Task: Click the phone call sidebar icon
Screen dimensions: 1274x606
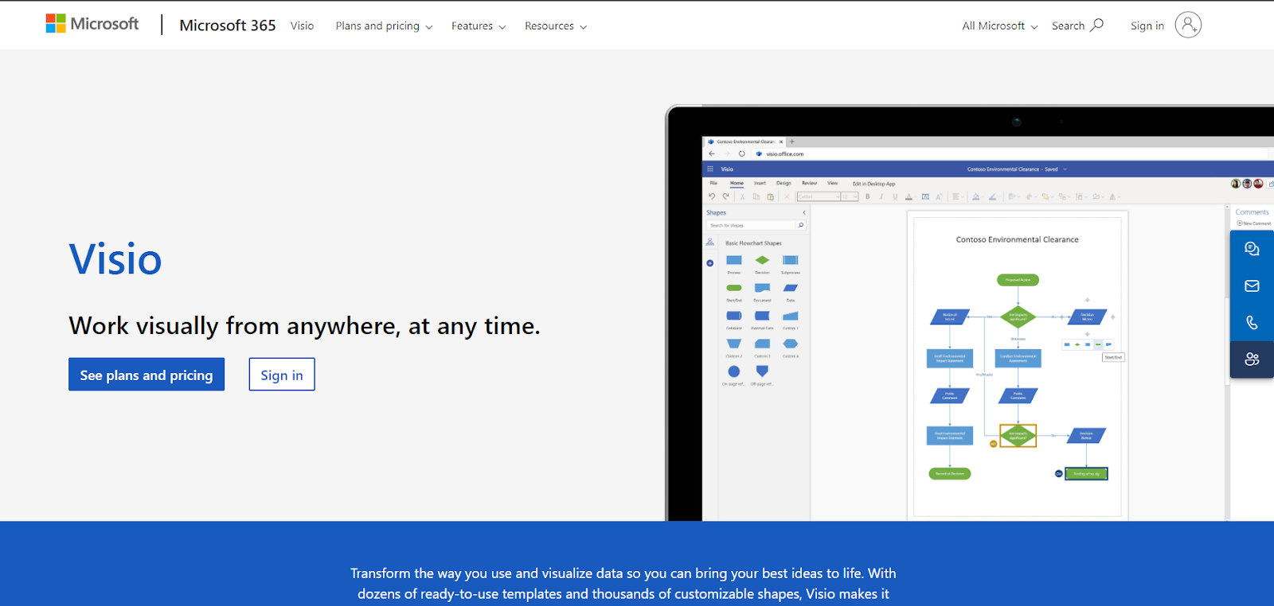Action: click(x=1252, y=322)
